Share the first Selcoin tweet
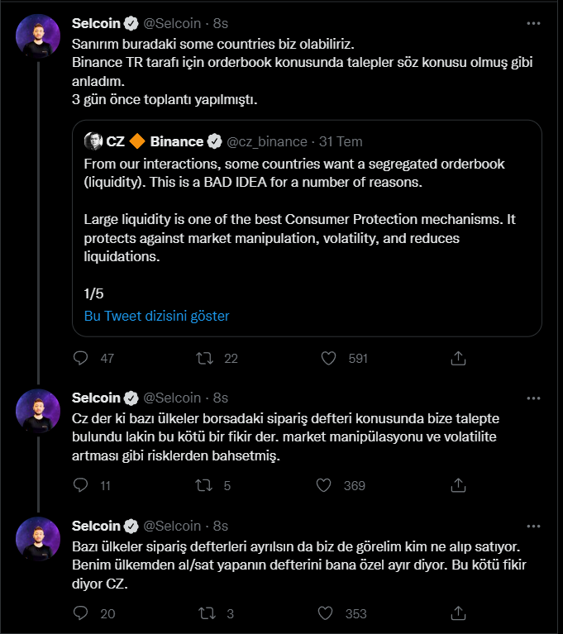Screen dimensions: 563x634 [x=457, y=358]
